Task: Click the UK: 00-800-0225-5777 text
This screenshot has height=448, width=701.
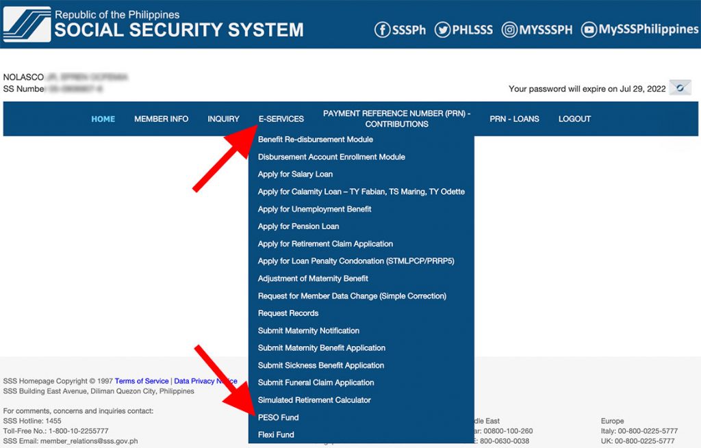Action: click(x=637, y=441)
